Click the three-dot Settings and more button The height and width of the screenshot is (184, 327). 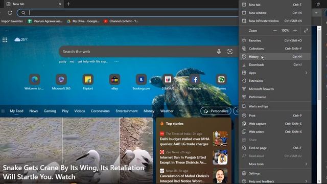point(316,13)
